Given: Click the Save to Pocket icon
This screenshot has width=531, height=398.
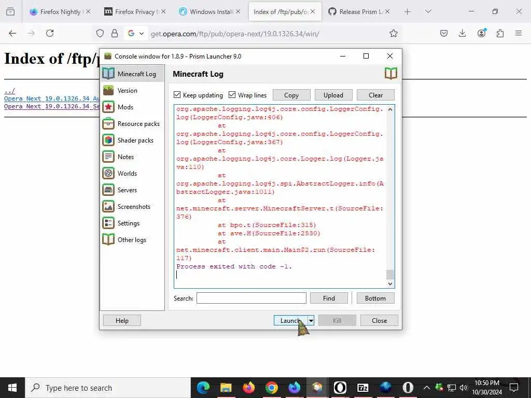Looking at the screenshot, I should tap(444, 33).
